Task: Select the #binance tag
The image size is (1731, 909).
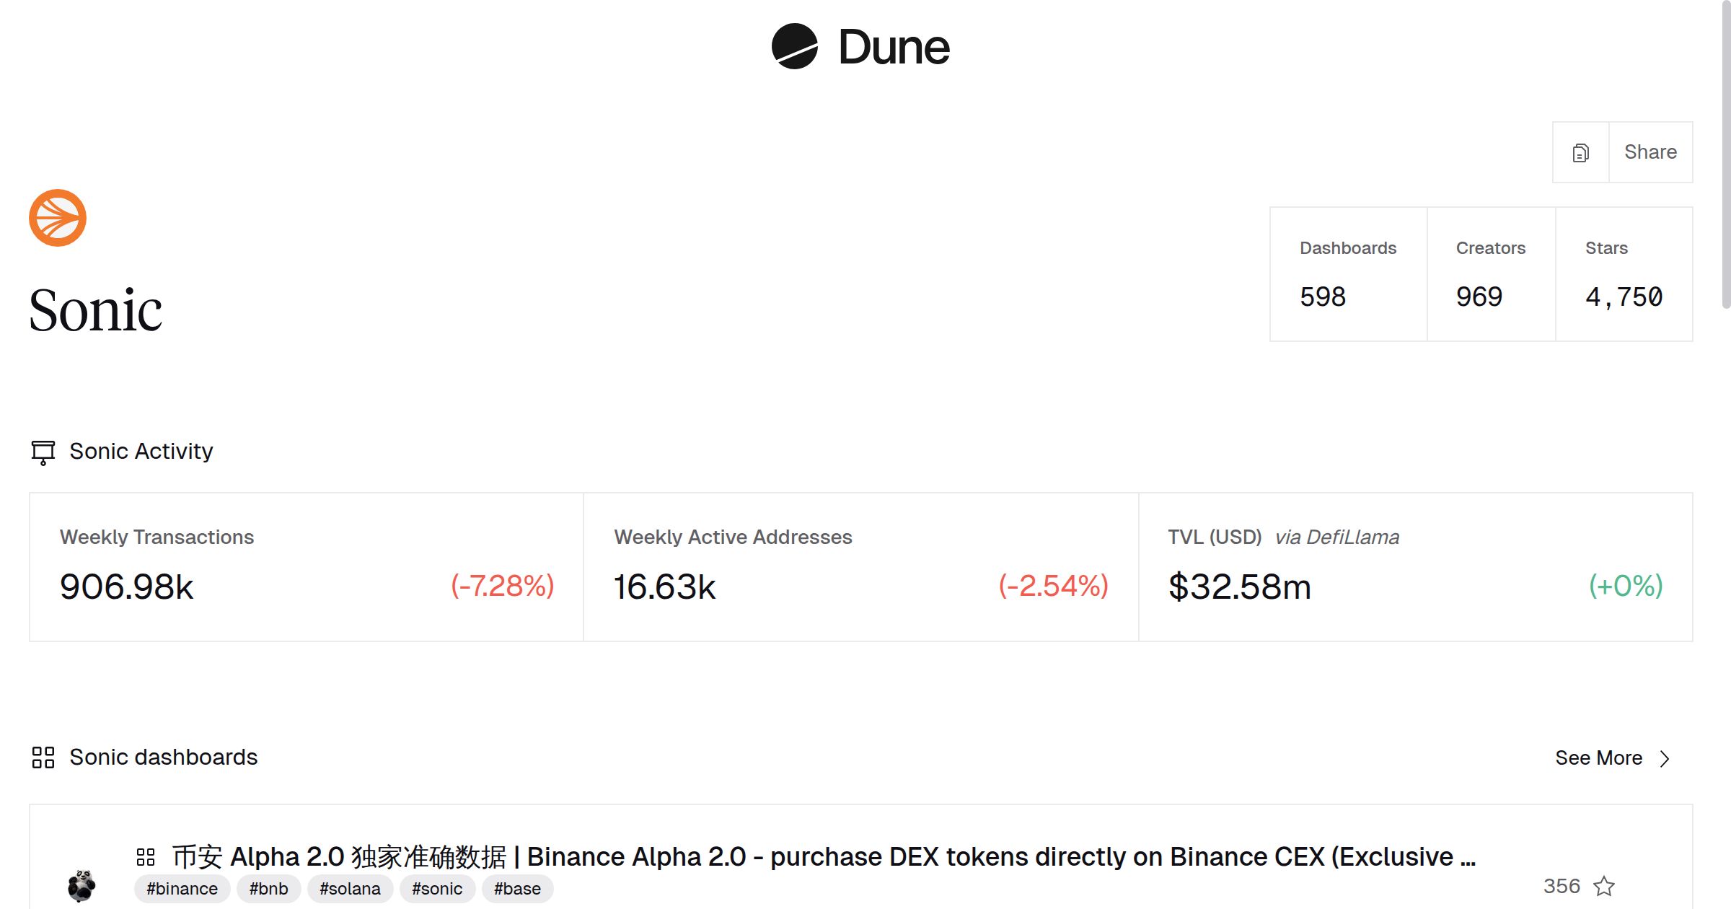Action: (x=182, y=889)
